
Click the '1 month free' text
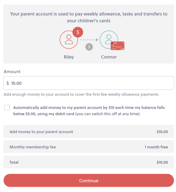click(x=156, y=147)
